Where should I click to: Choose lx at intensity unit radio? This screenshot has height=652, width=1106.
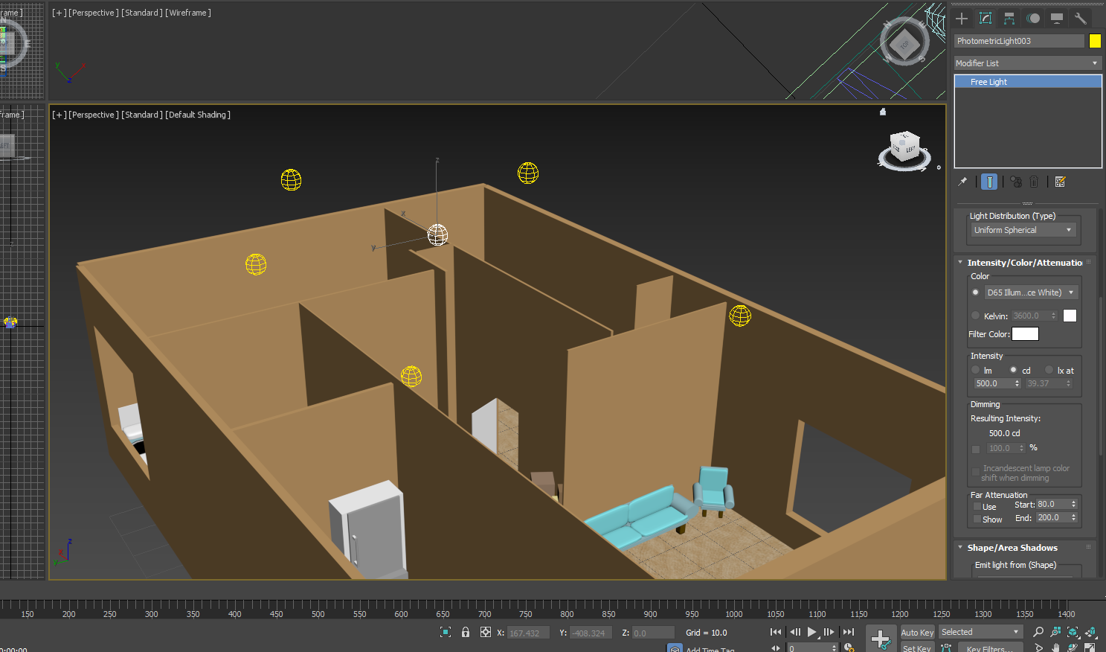pos(1049,370)
